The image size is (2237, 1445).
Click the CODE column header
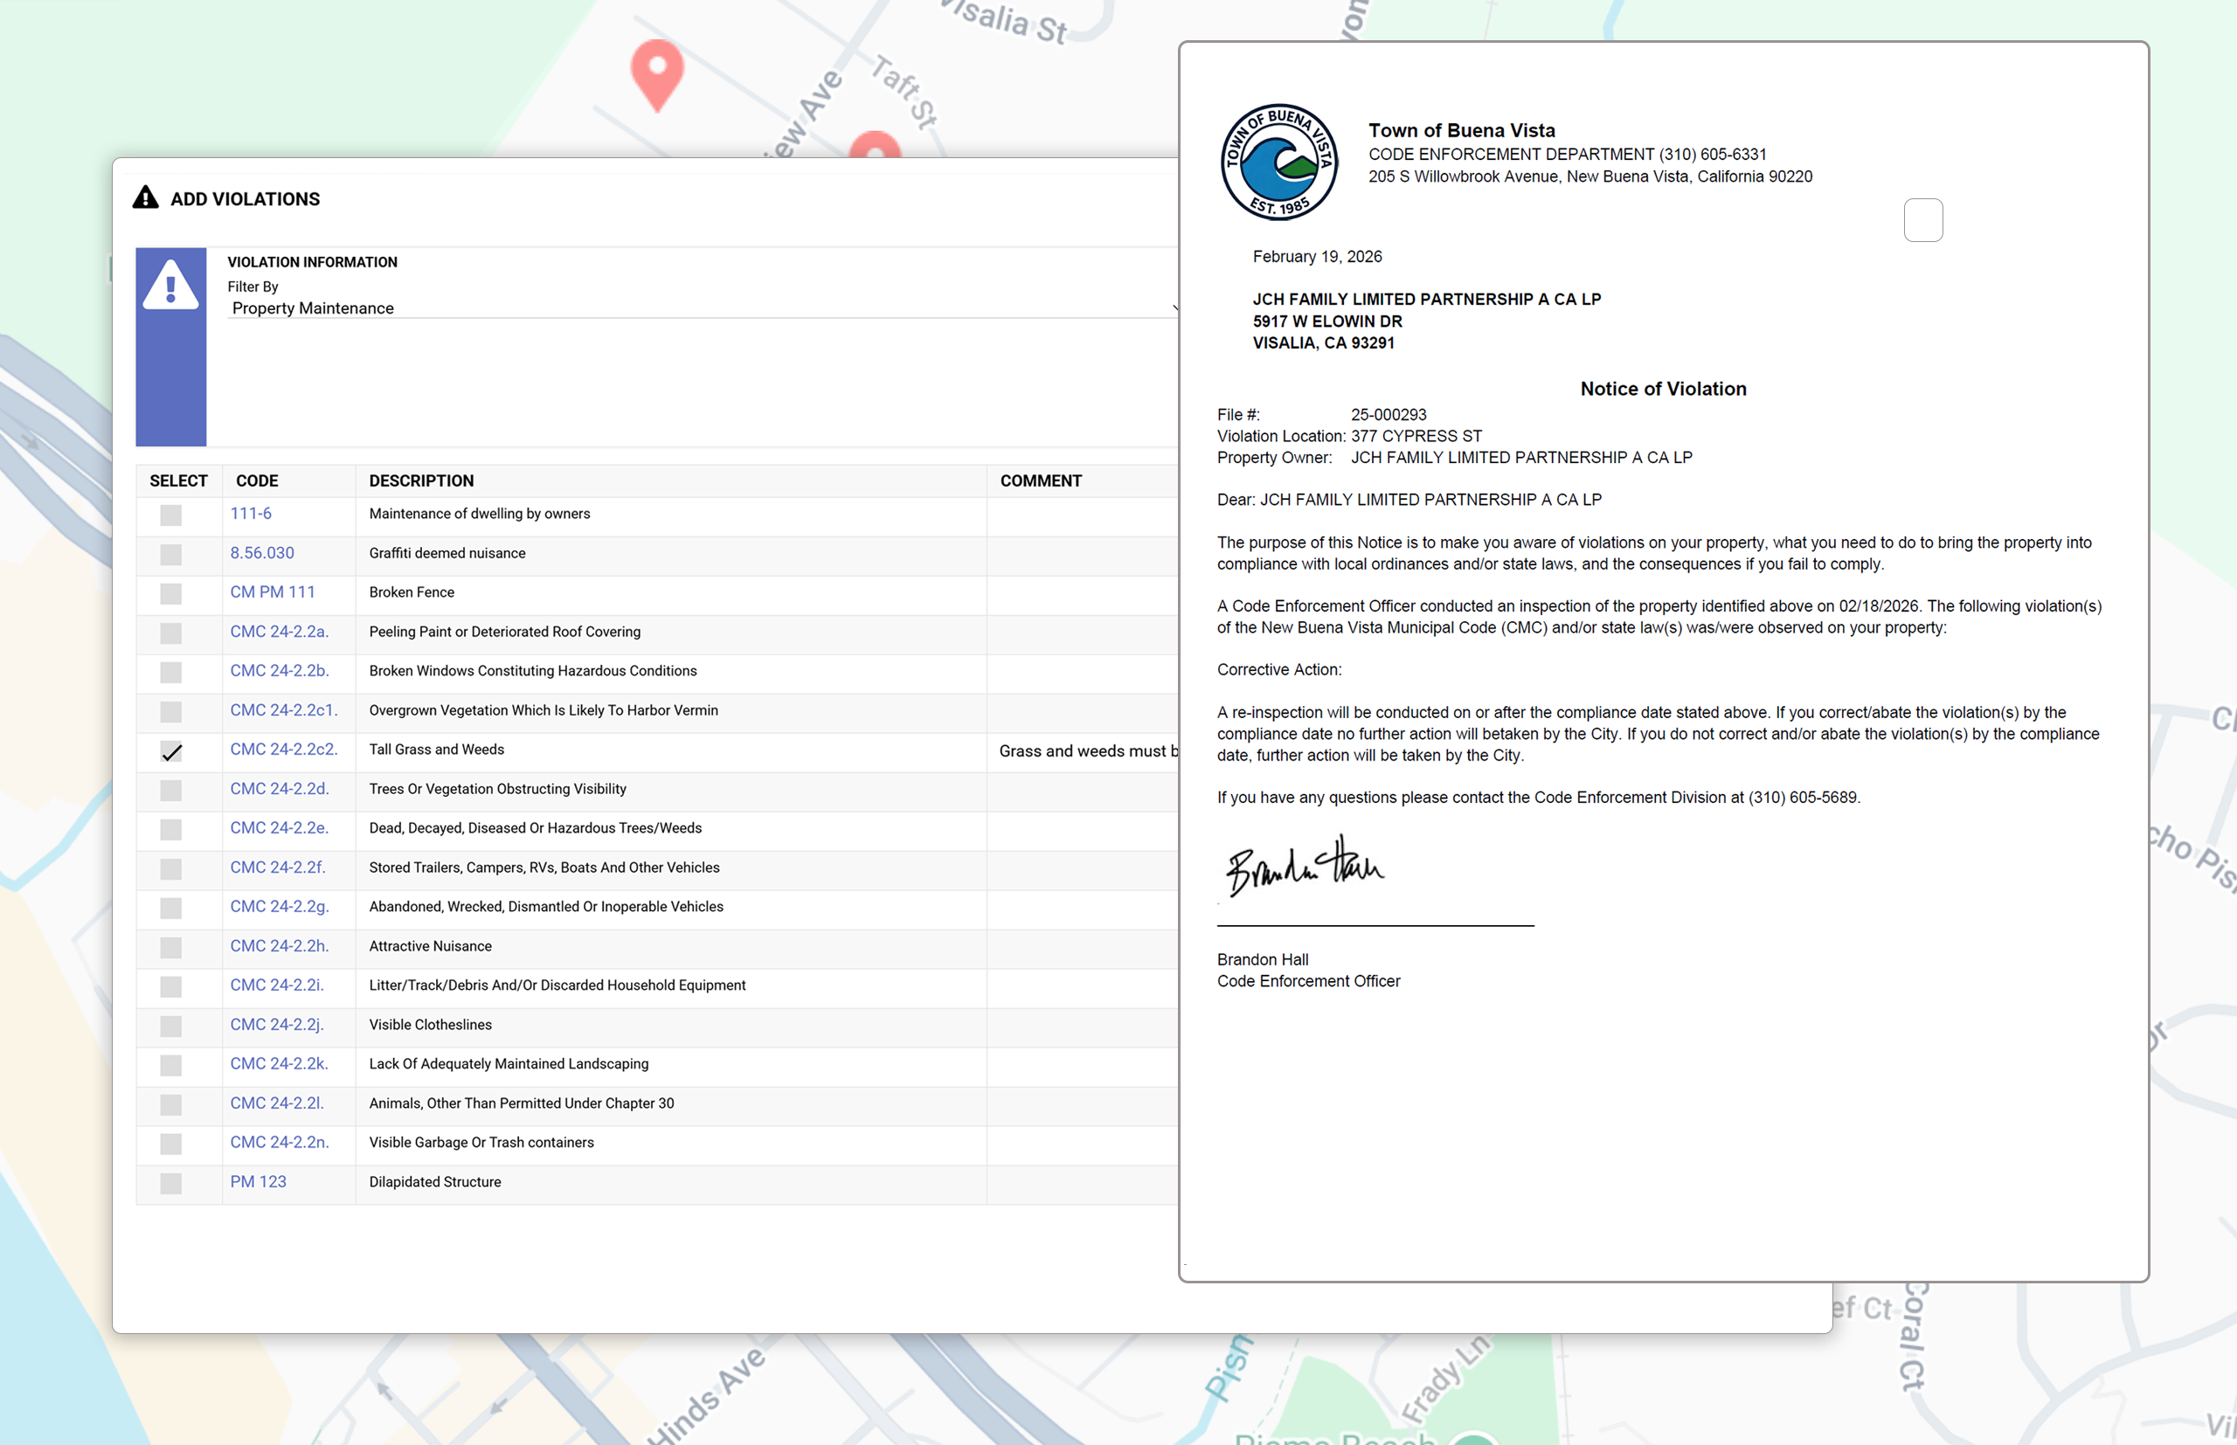point(256,481)
